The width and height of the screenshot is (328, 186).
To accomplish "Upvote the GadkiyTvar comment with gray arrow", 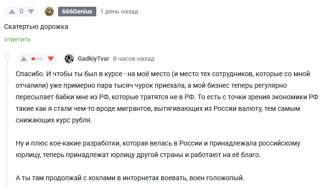I will point(24,59).
